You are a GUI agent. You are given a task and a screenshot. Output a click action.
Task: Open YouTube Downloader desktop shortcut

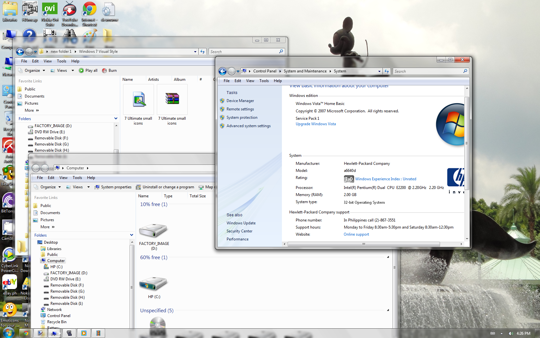point(70,14)
